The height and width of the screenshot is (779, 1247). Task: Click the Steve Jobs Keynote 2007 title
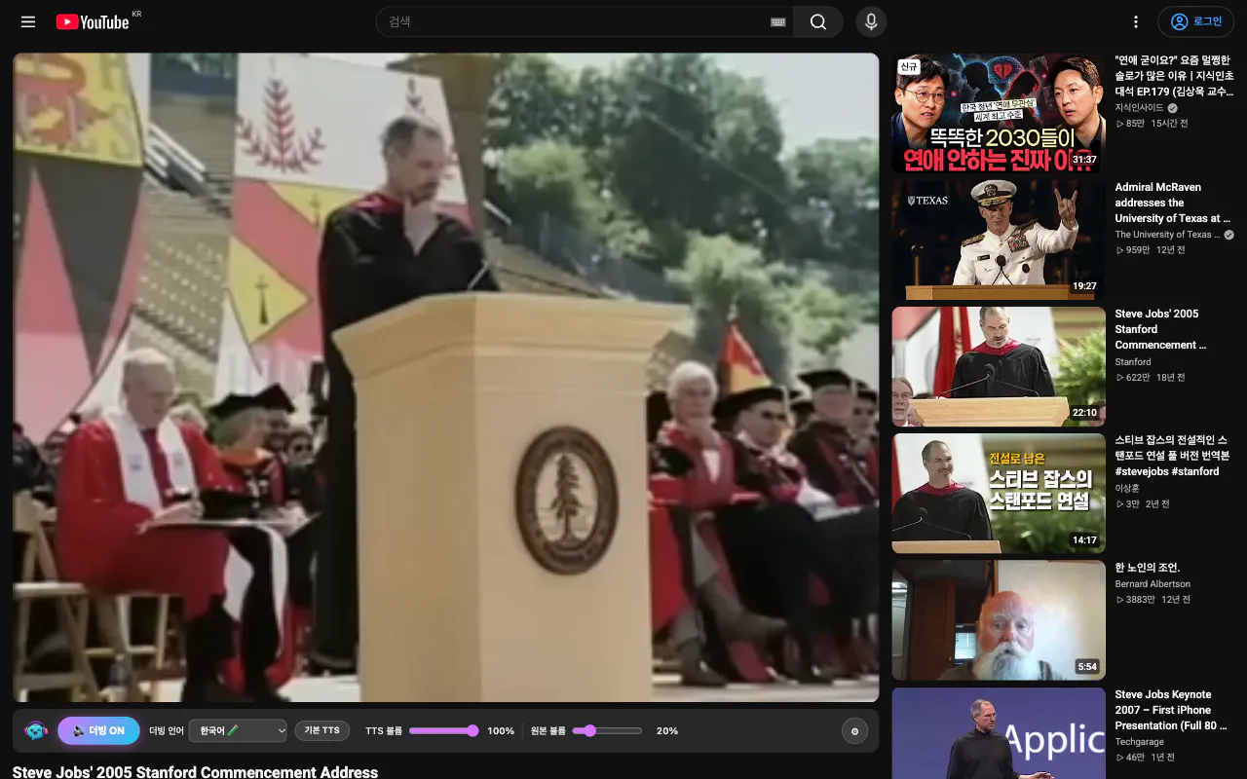click(1171, 710)
